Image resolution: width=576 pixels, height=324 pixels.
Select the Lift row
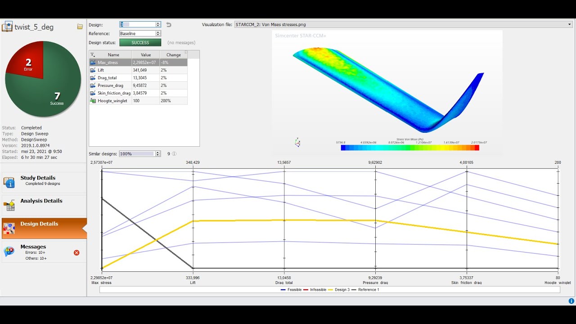pos(138,70)
